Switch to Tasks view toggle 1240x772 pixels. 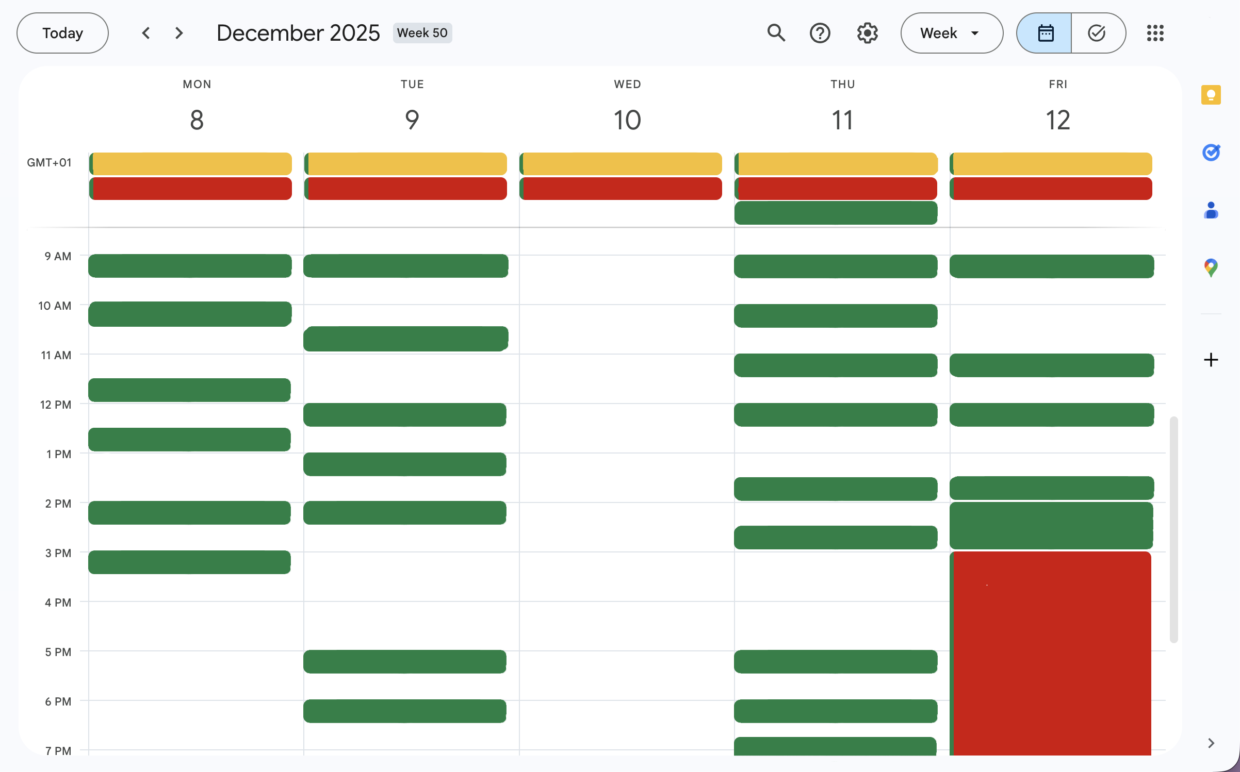pos(1097,33)
